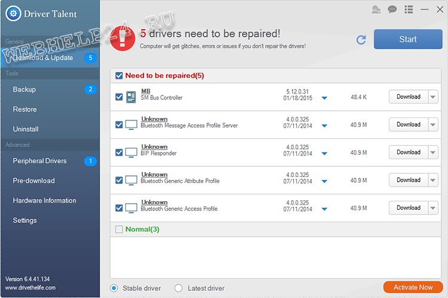Open the www.drivethelife.com link
Viewport: 448px width, 298px height.
[x=30, y=287]
